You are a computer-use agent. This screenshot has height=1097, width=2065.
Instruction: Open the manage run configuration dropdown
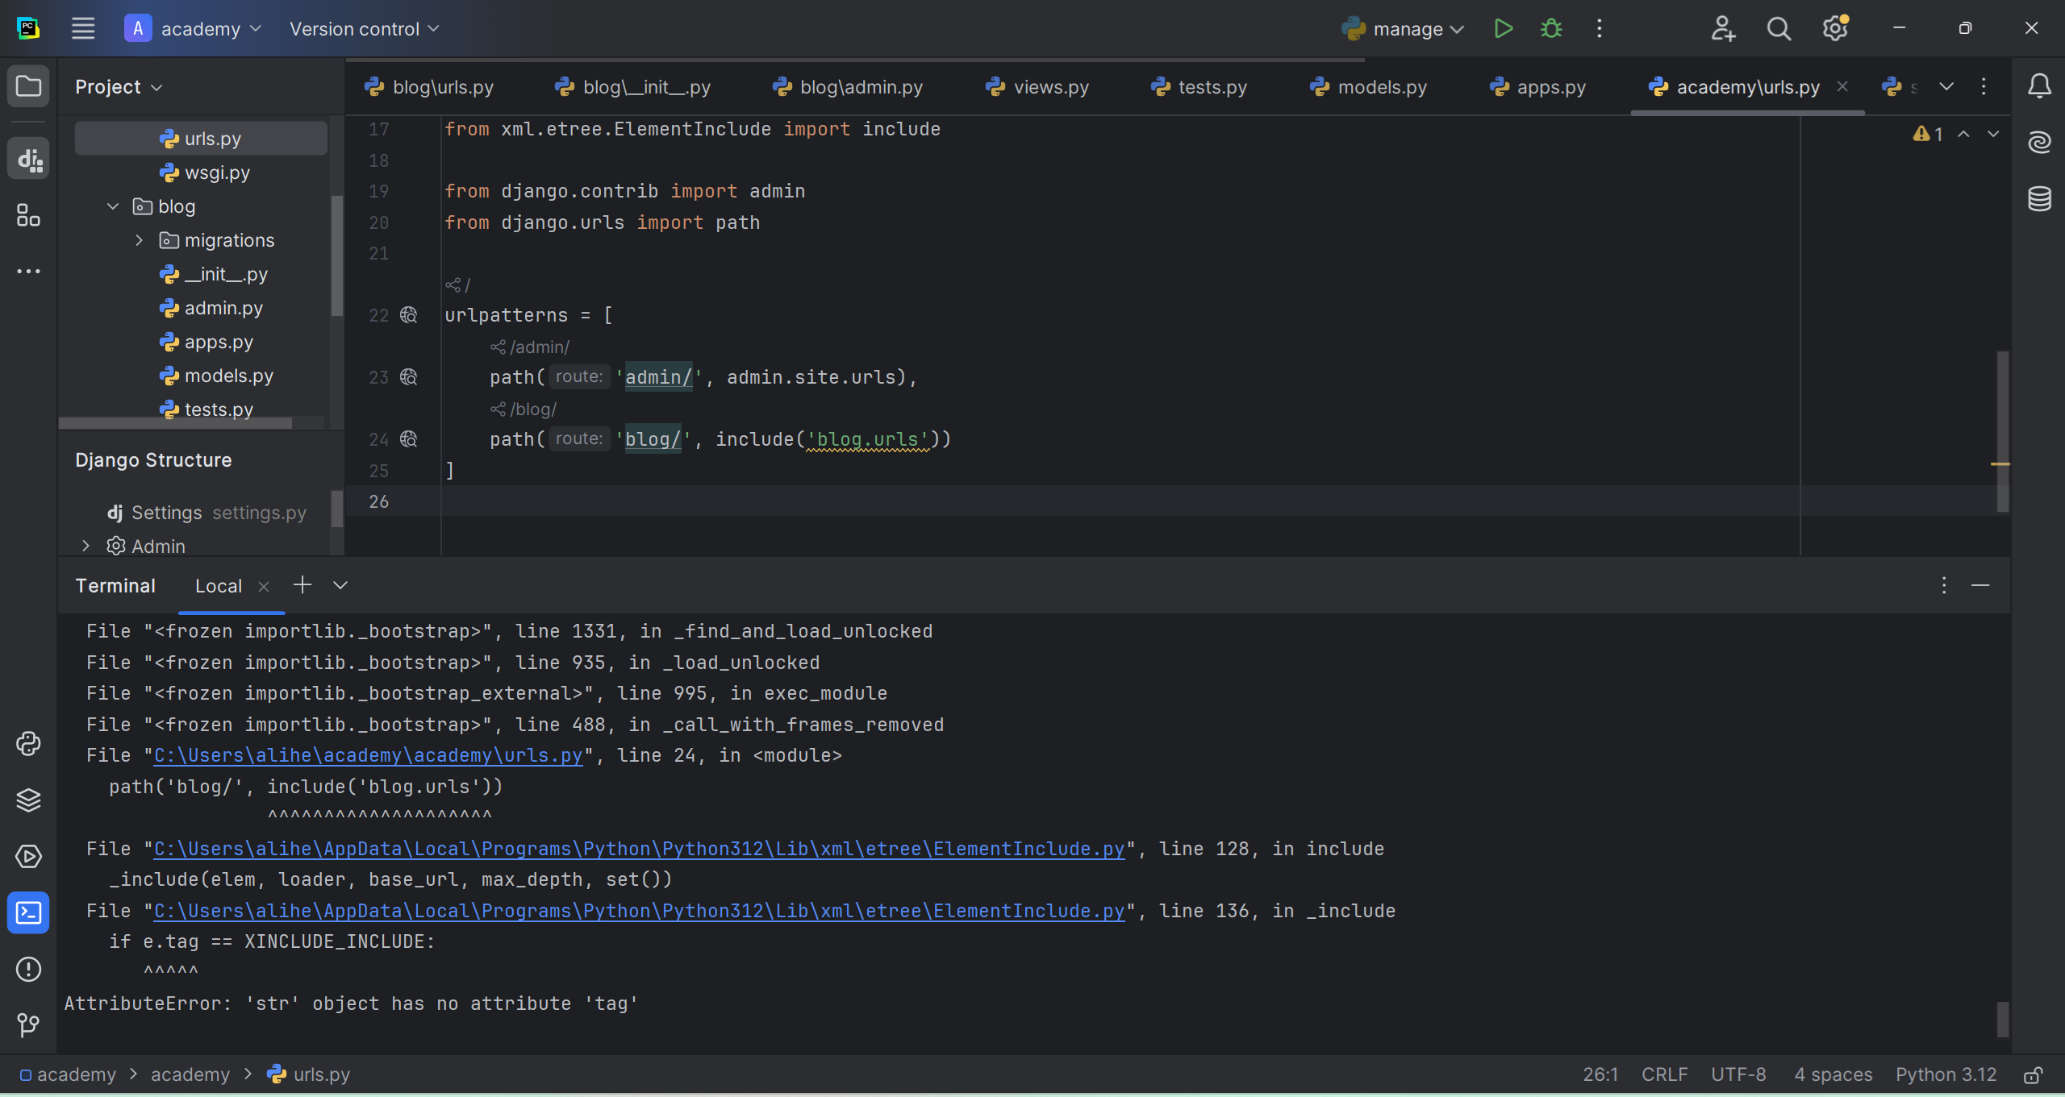click(x=1403, y=29)
